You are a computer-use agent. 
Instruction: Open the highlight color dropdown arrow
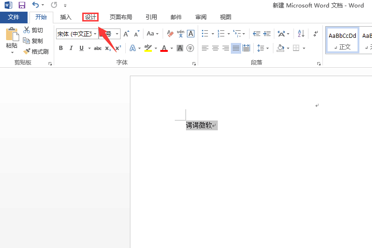pyautogui.click(x=156, y=49)
